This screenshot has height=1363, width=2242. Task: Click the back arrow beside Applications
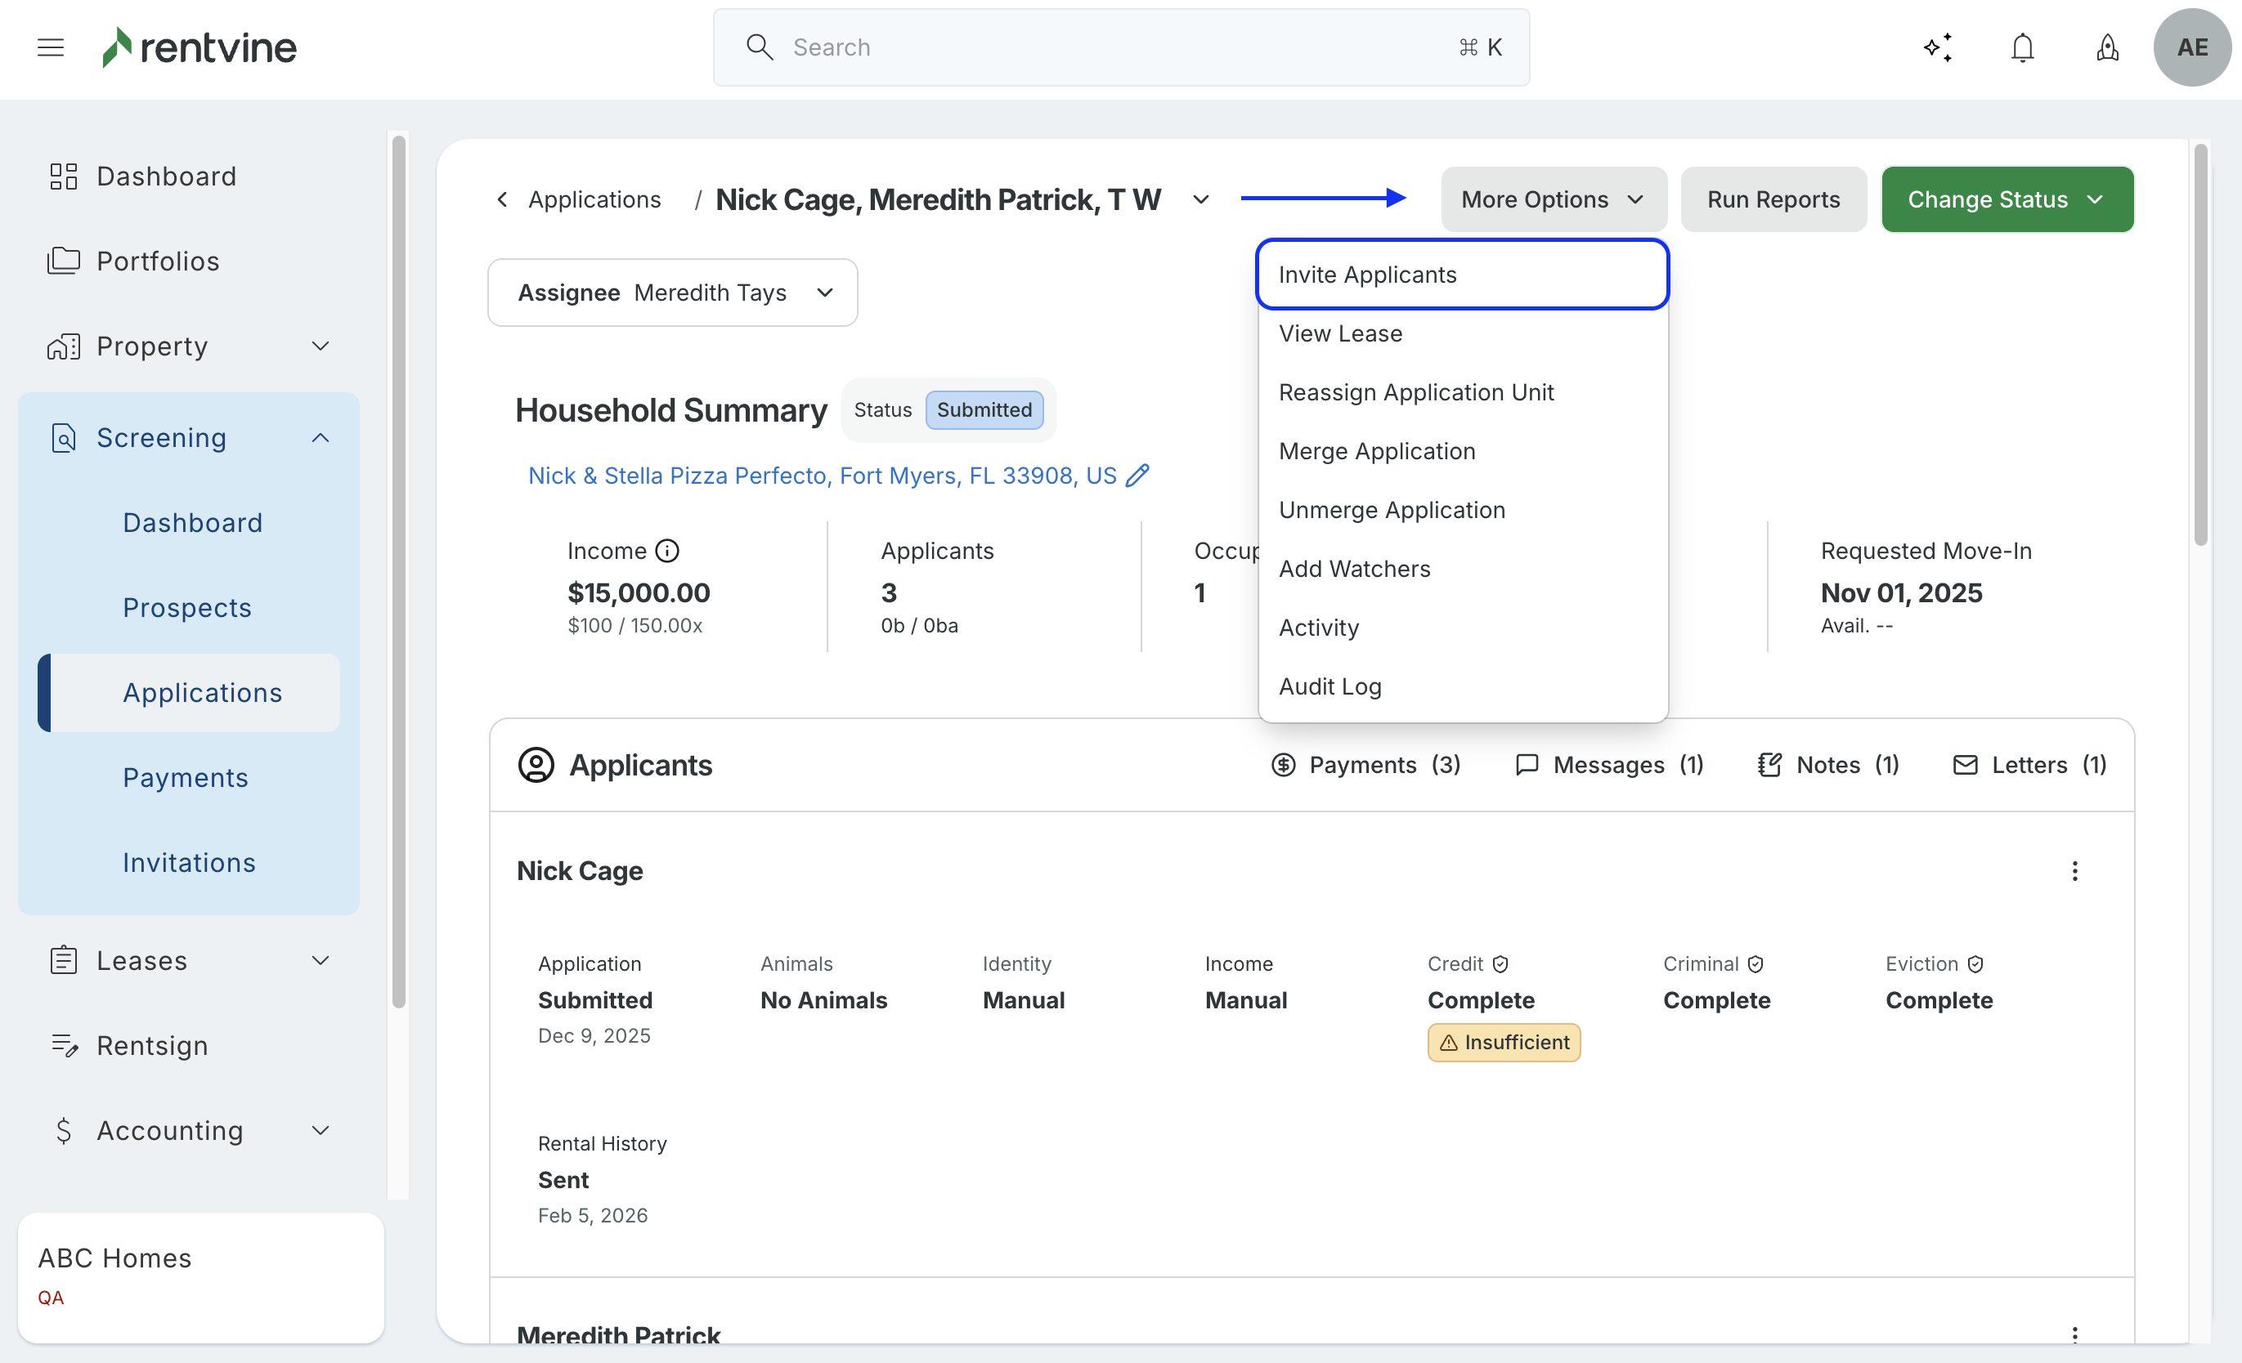(x=502, y=199)
